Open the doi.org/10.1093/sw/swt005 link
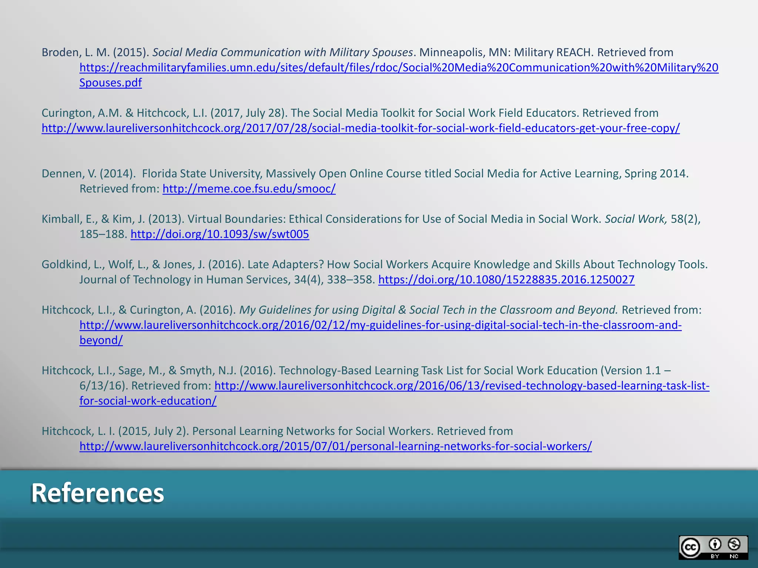Viewport: 758px width, 568px height. point(219,234)
